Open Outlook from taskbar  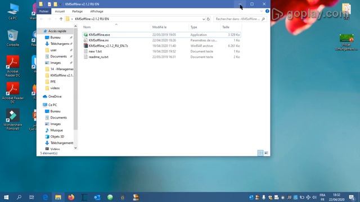click(97, 197)
